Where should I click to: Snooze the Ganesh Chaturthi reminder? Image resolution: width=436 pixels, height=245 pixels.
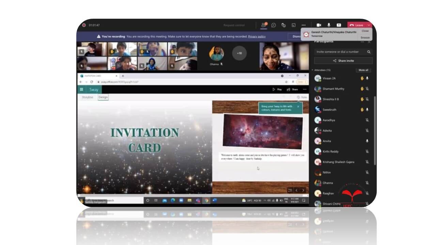click(x=365, y=37)
